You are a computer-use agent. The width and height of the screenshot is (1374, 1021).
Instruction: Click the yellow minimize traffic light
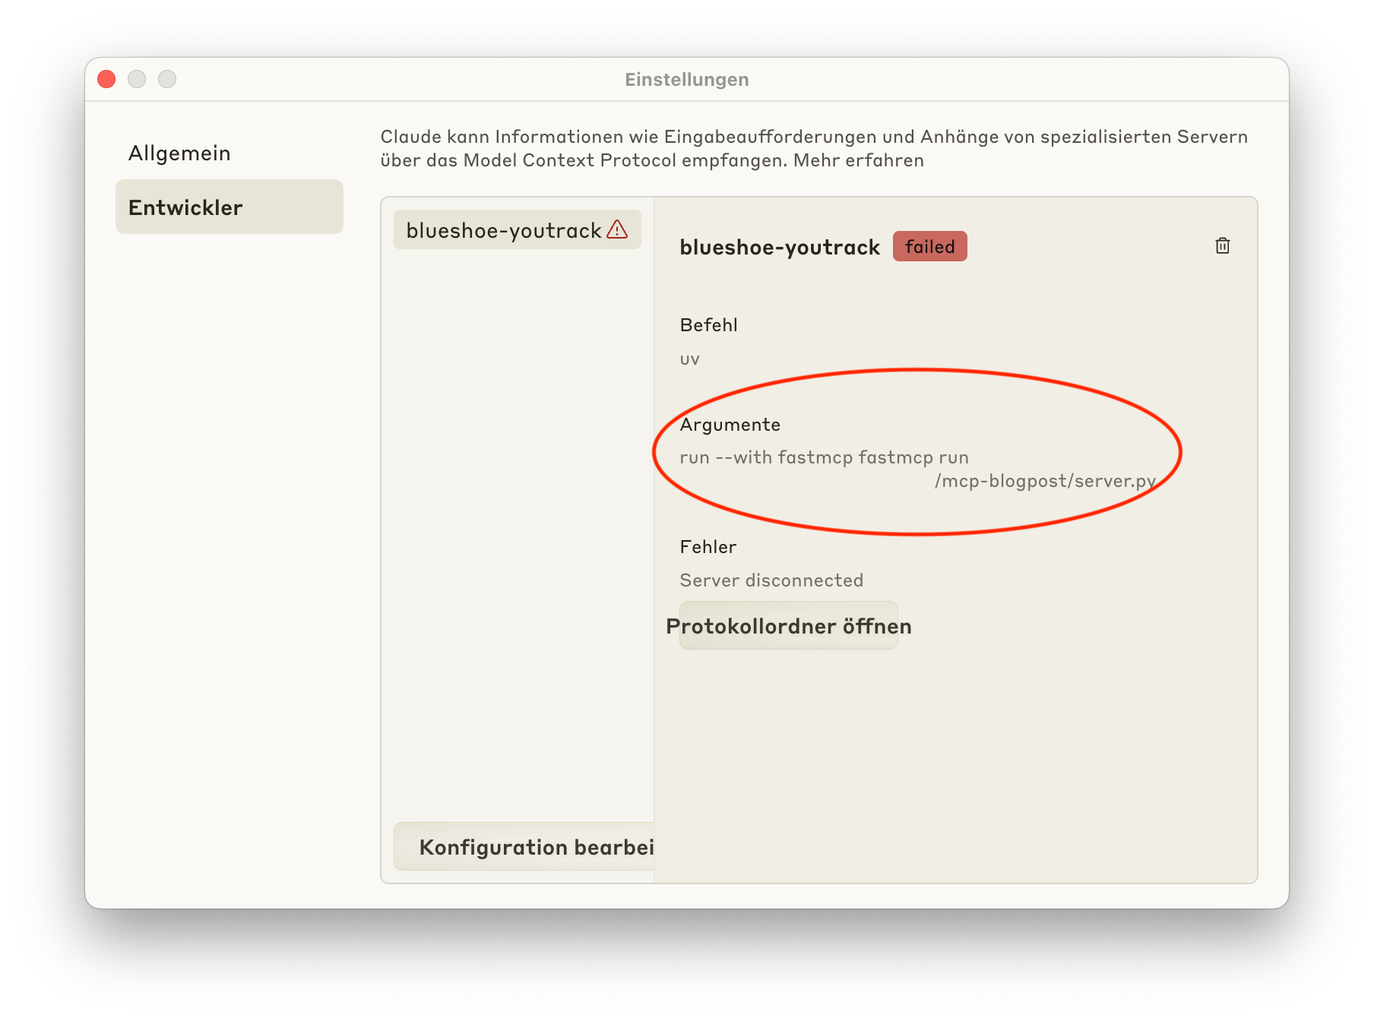pyautogui.click(x=137, y=78)
